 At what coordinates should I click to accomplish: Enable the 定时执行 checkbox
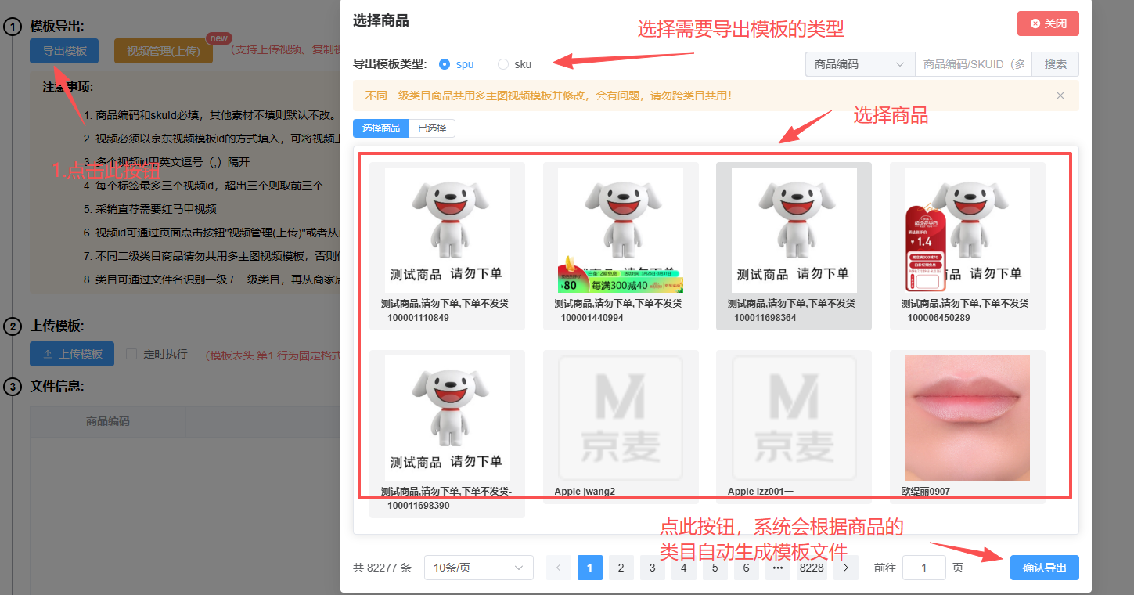coord(131,354)
